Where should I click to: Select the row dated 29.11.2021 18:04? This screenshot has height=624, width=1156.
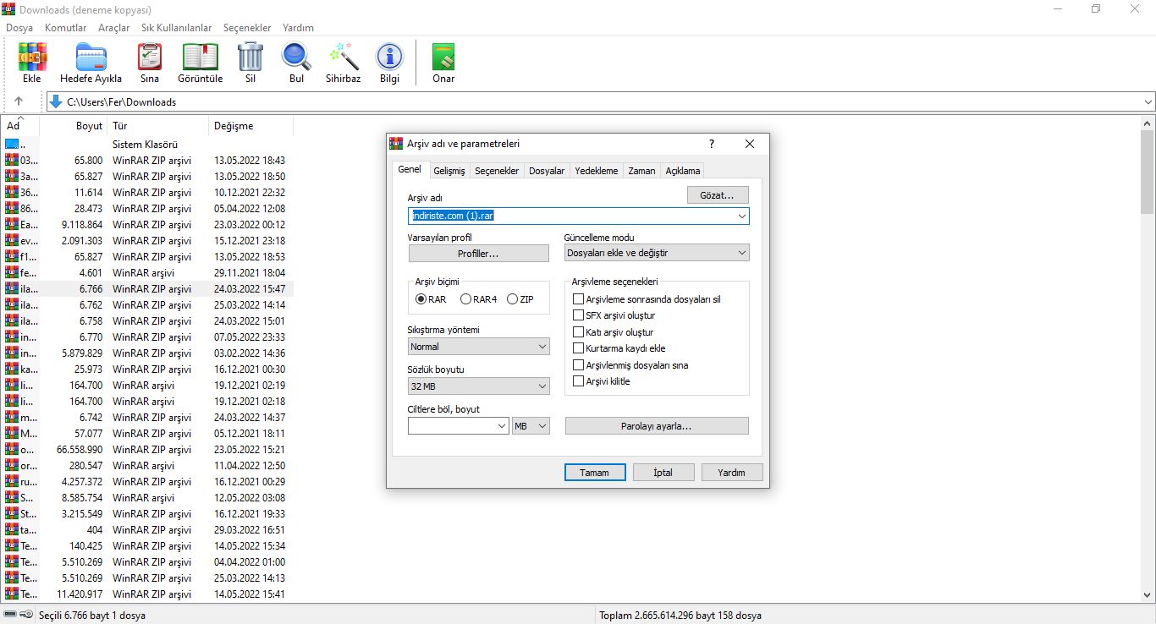pos(146,273)
